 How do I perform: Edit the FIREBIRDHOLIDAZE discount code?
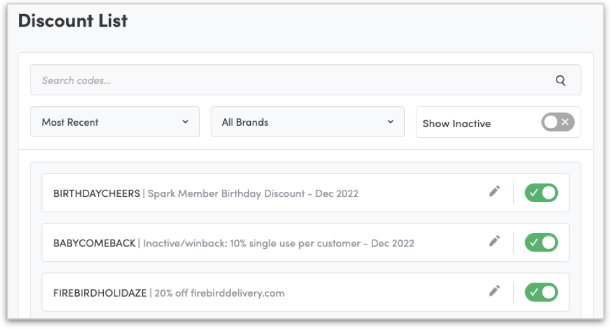tap(495, 292)
